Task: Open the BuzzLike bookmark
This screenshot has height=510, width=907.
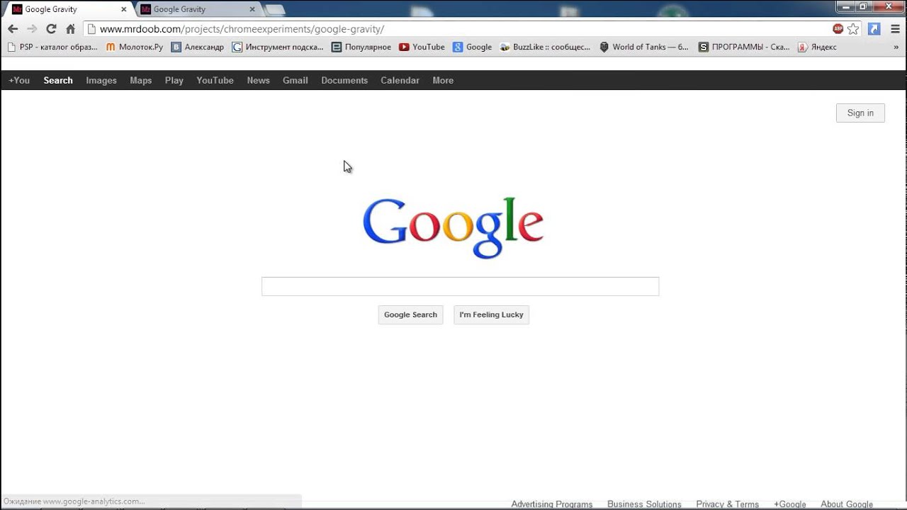Action: [545, 47]
